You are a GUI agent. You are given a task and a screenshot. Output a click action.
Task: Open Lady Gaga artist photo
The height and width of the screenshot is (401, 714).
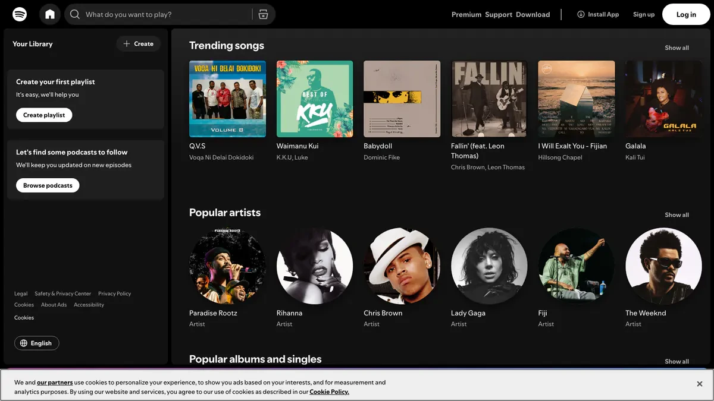[x=489, y=266]
